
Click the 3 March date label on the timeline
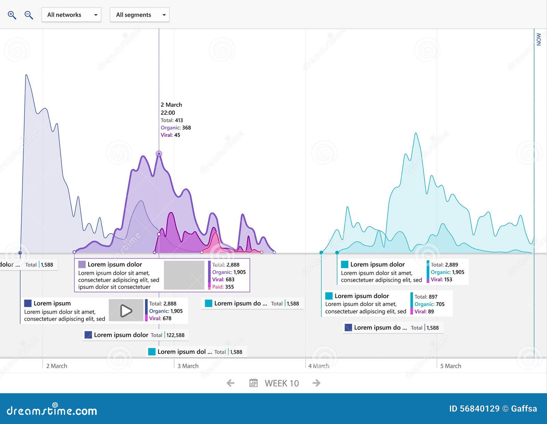188,366
